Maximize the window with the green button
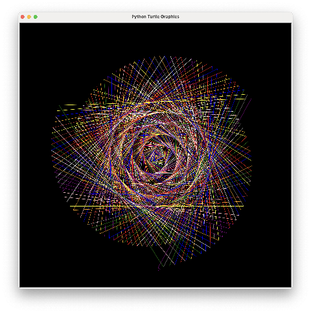This screenshot has width=311, height=313. (x=36, y=17)
